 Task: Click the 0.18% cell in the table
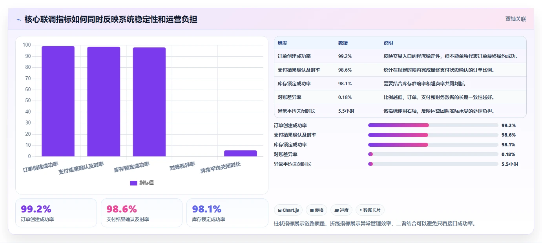[345, 97]
